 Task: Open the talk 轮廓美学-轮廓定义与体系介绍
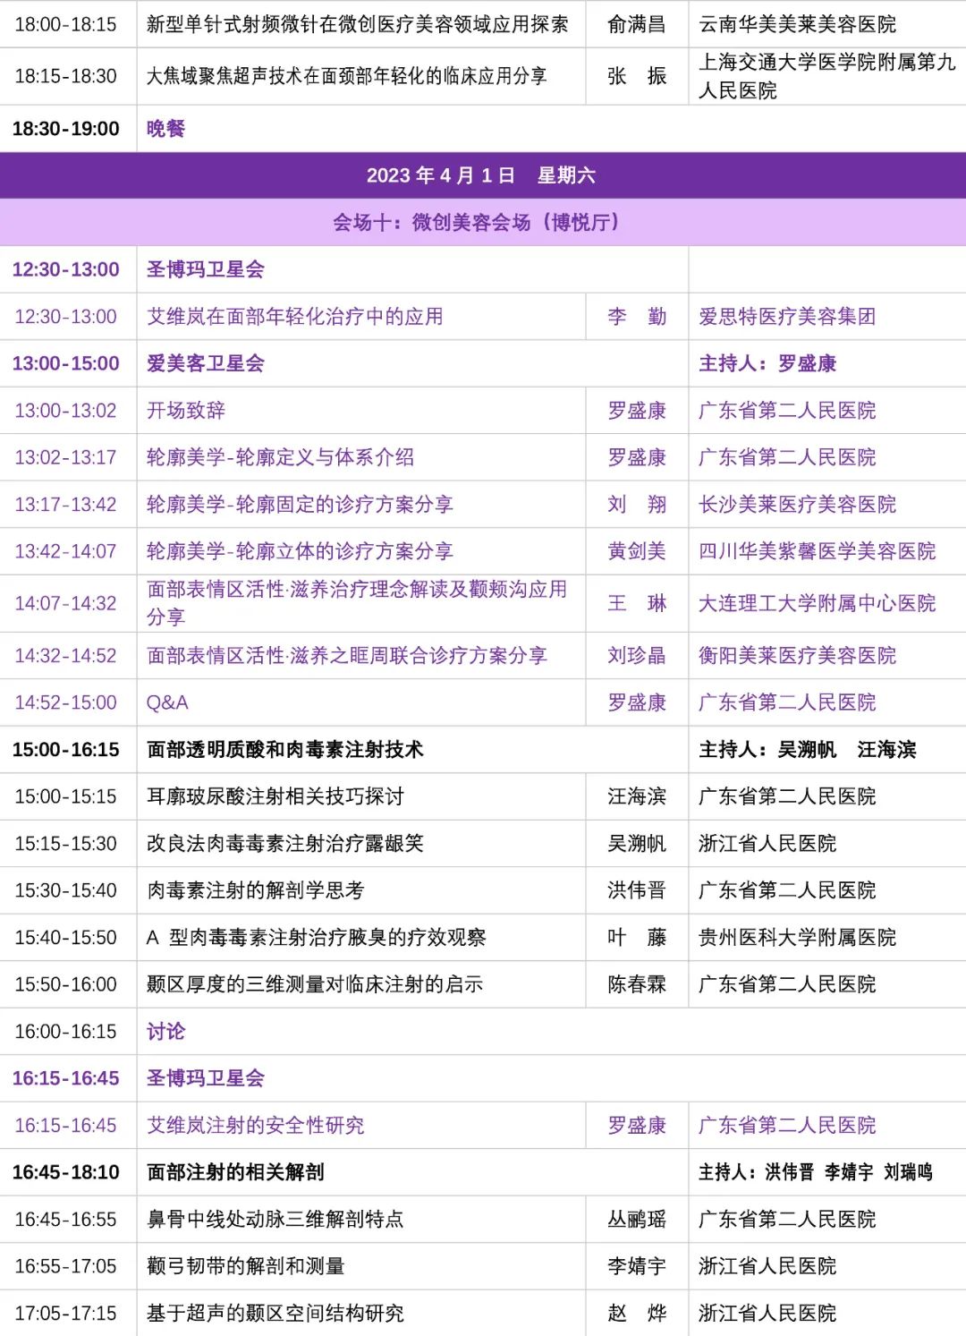click(x=280, y=457)
